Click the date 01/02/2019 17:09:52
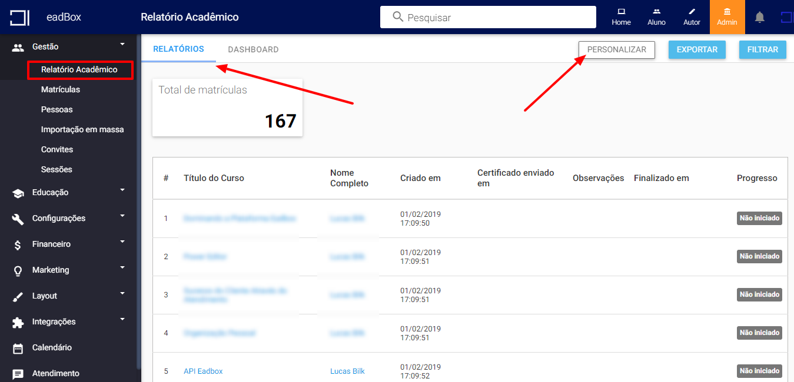This screenshot has height=382, width=794. [x=420, y=371]
